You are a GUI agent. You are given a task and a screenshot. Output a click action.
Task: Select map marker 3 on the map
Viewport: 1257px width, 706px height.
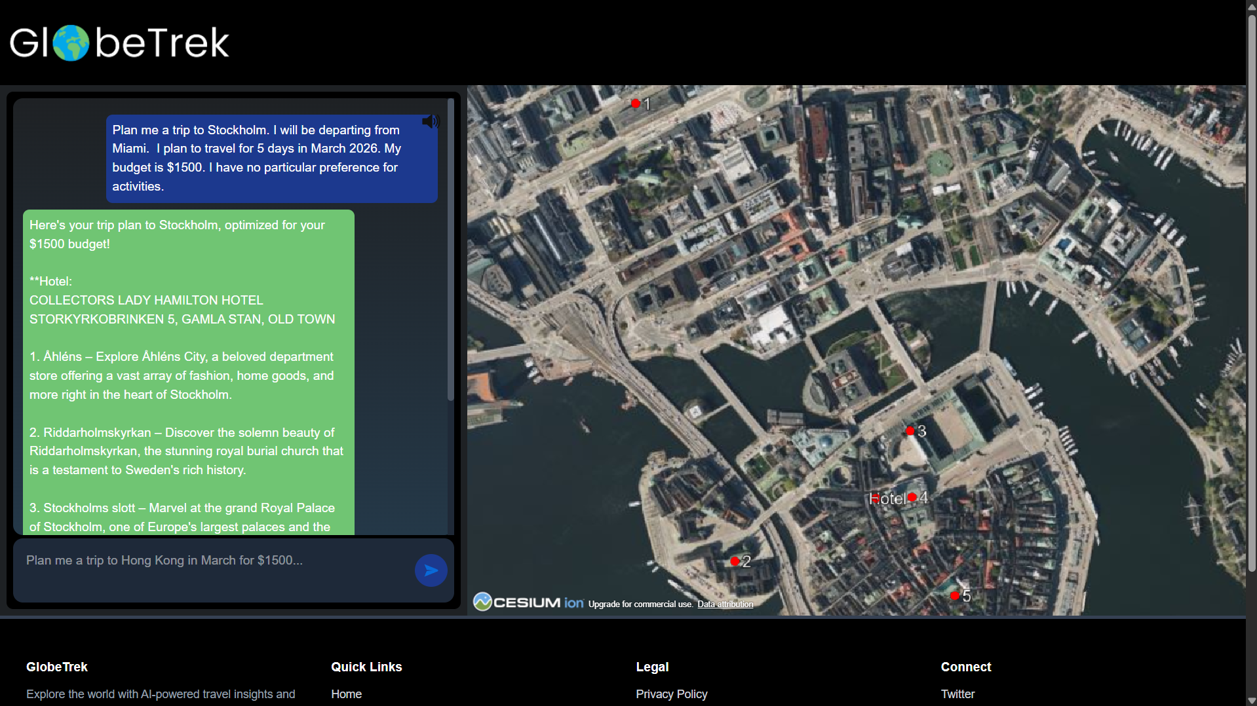pos(910,431)
